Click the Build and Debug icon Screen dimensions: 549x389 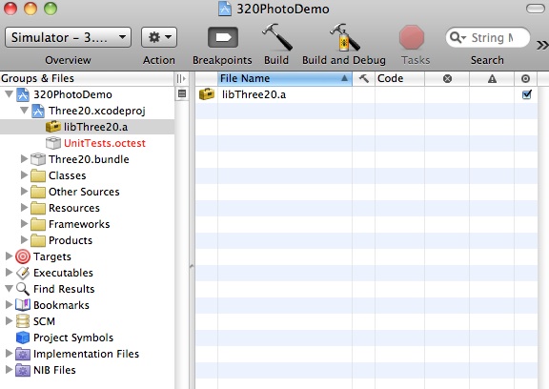(x=344, y=37)
